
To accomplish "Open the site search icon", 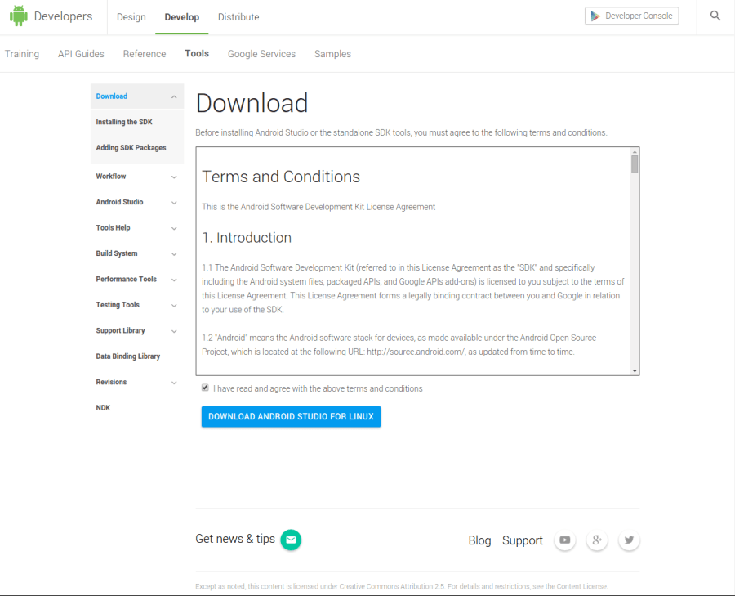I will (715, 16).
